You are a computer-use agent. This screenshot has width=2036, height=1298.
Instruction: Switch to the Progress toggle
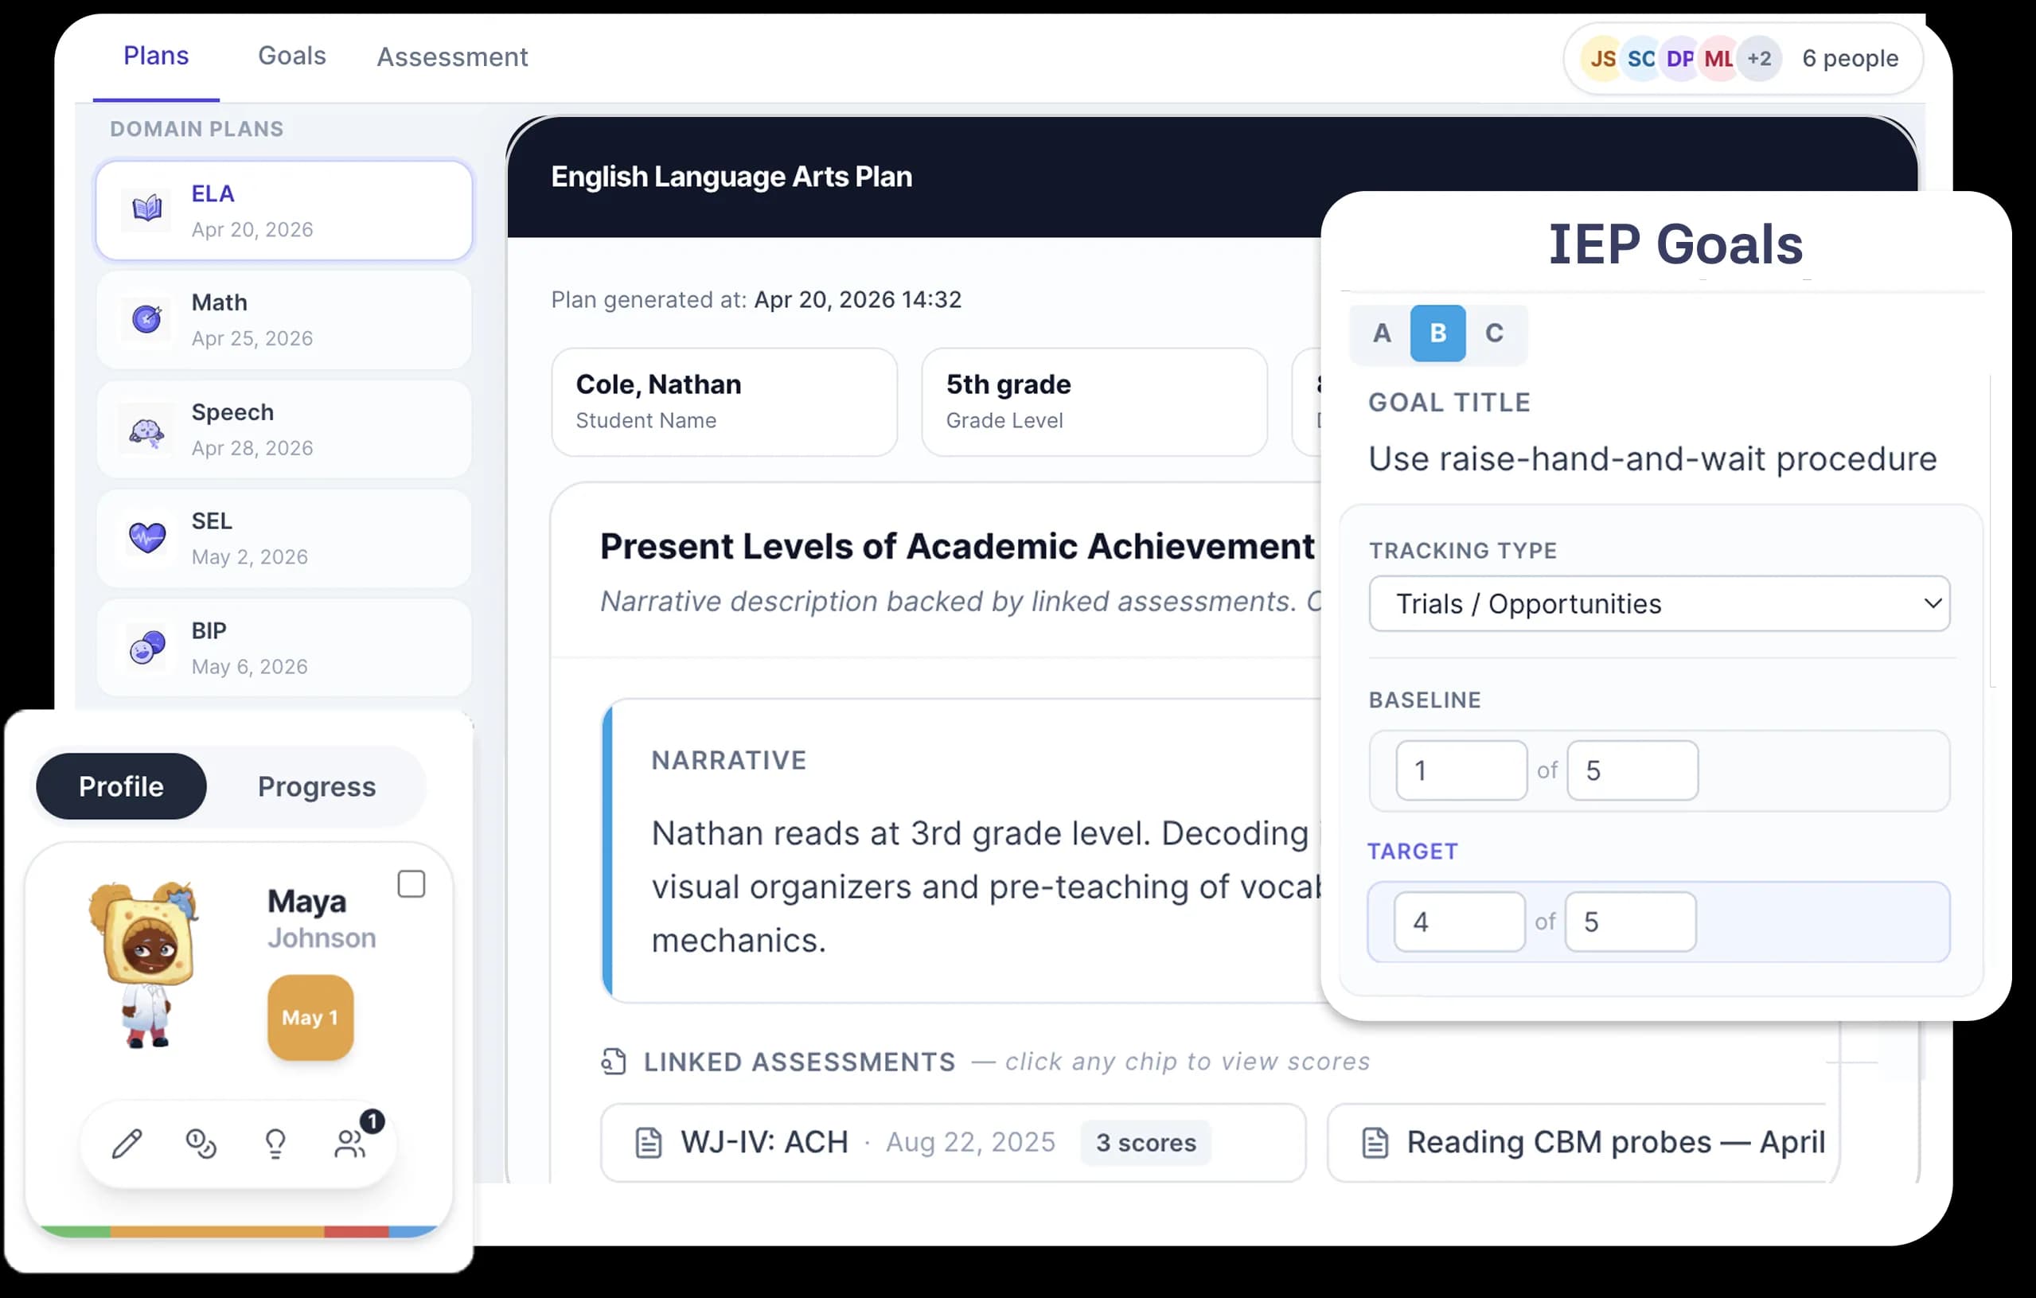pyautogui.click(x=316, y=786)
